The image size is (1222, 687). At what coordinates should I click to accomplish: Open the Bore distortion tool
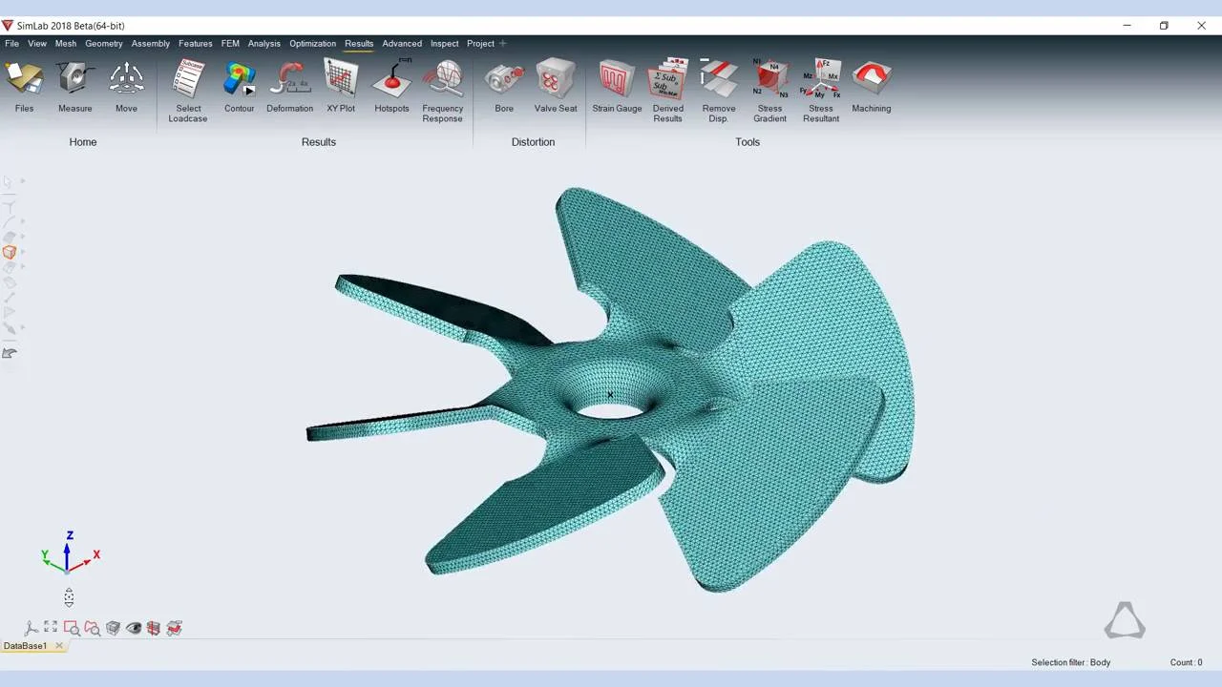tap(504, 80)
